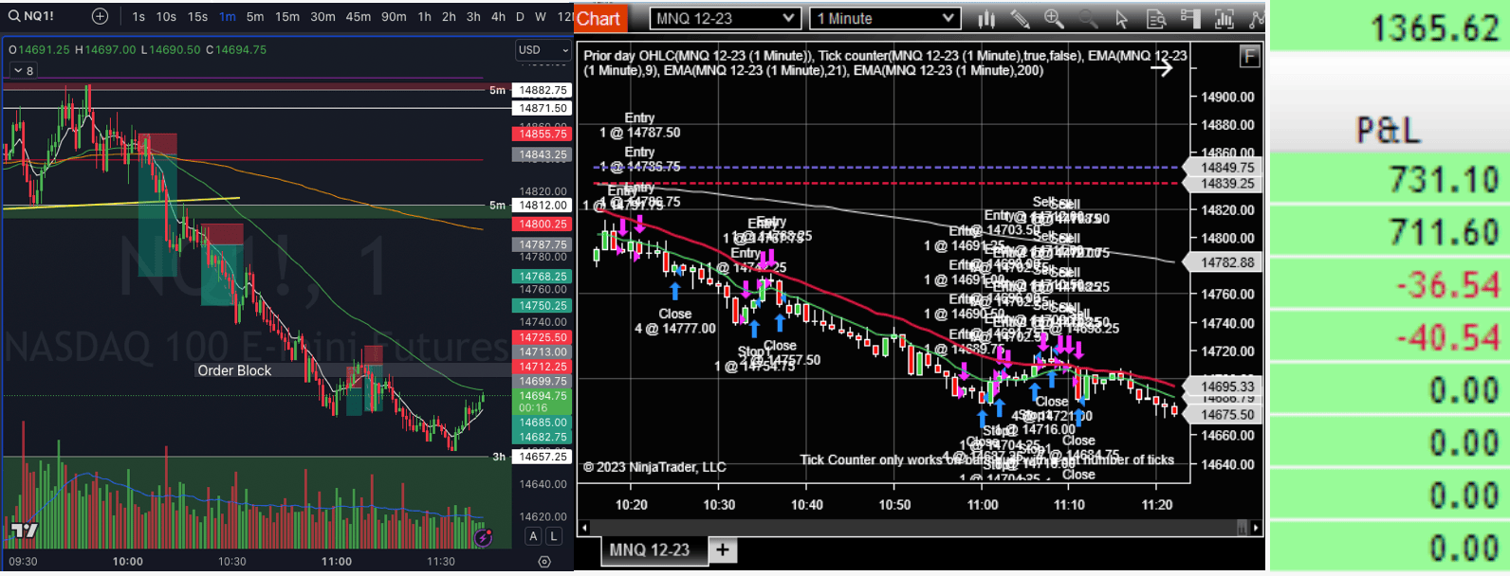Click the zoom in magnifier icon
Viewport: 1510px width, 576px height.
pyautogui.click(x=1054, y=18)
